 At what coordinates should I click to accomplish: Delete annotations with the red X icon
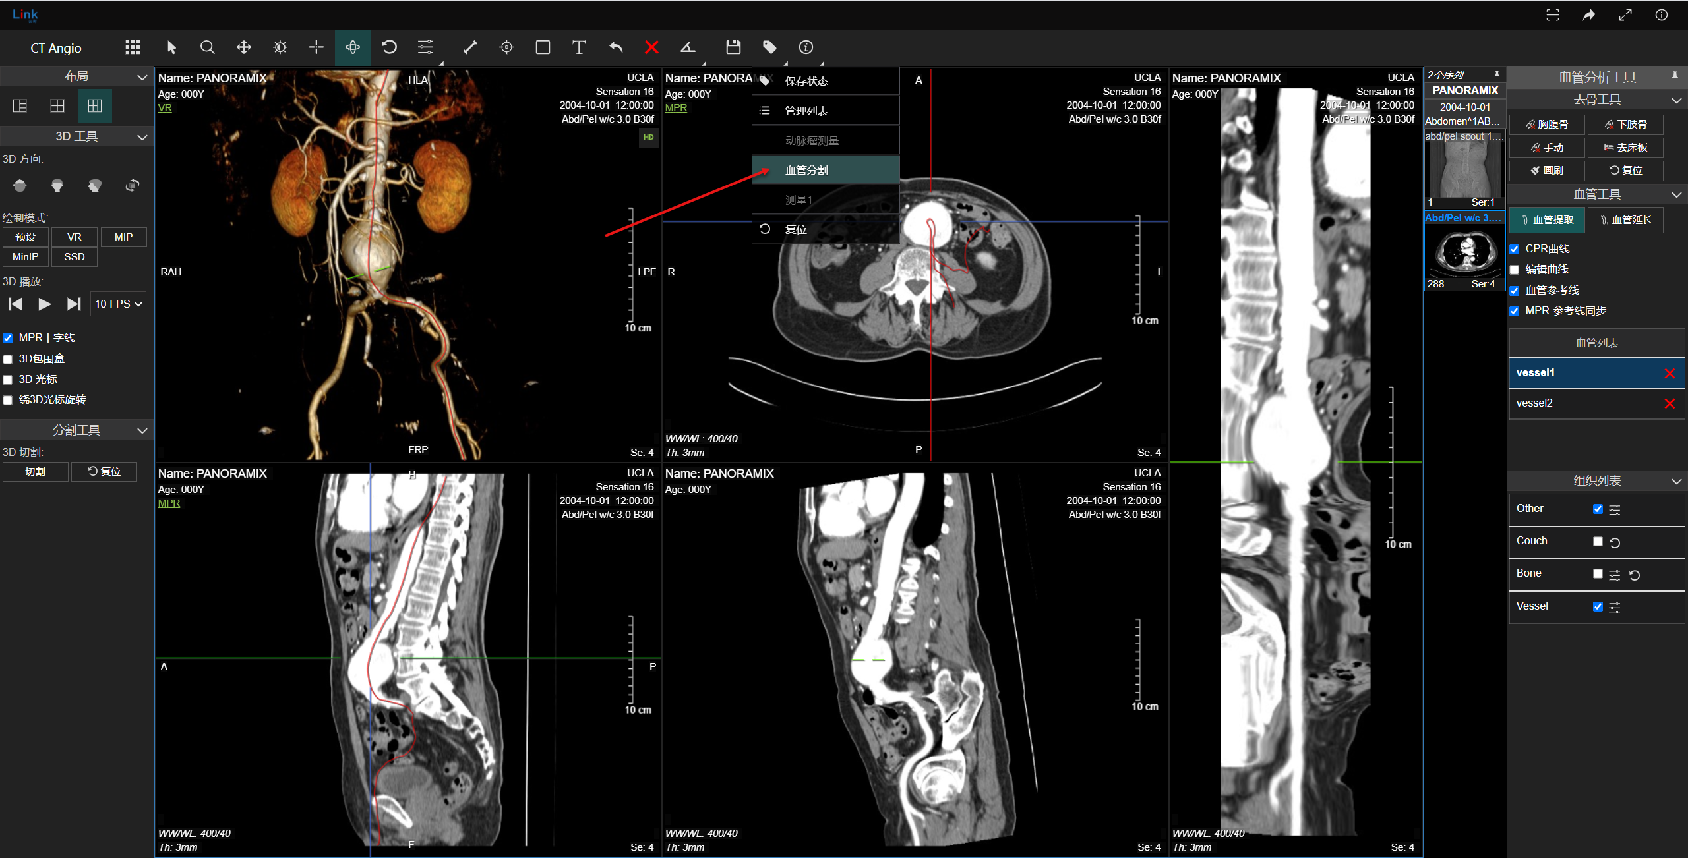pyautogui.click(x=651, y=47)
